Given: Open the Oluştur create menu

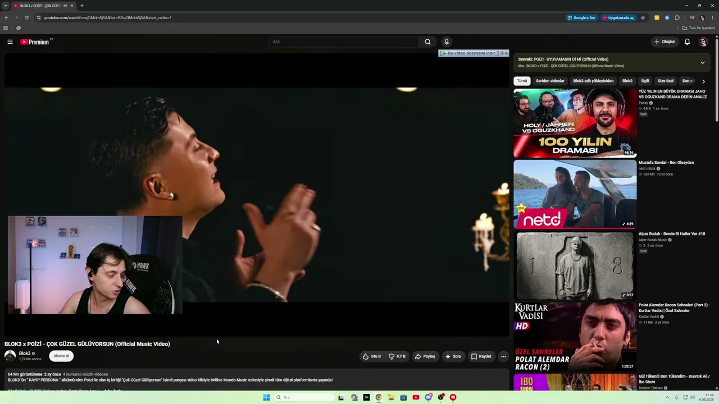Looking at the screenshot, I should (x=665, y=42).
